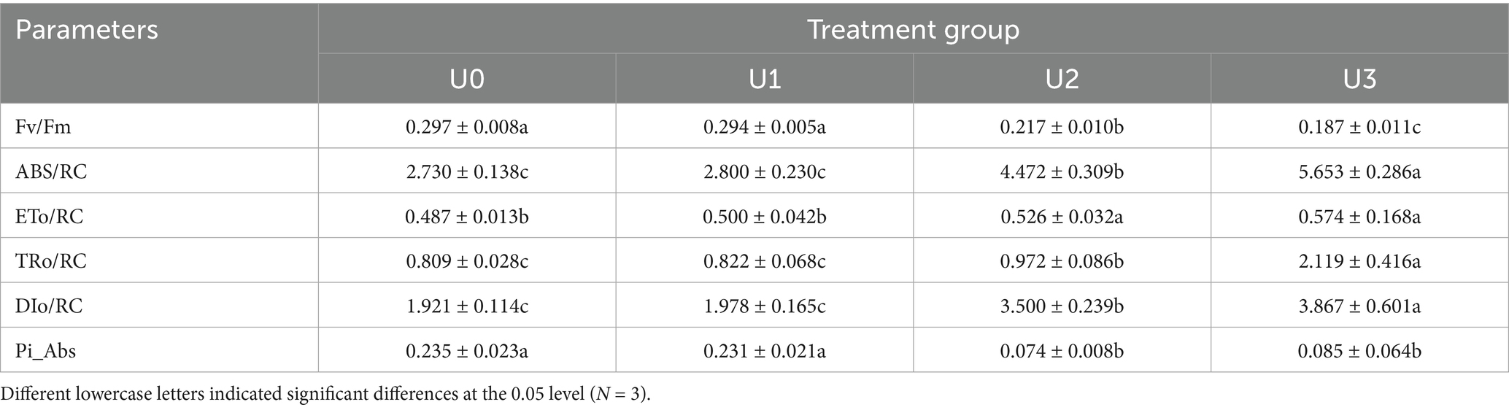Select the Pi_Abs row label
Screen dimensions: 1509x410
coord(45,352)
